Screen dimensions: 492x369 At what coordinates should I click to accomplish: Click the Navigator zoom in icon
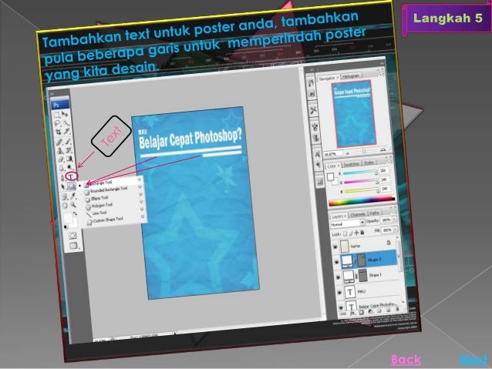click(x=383, y=149)
